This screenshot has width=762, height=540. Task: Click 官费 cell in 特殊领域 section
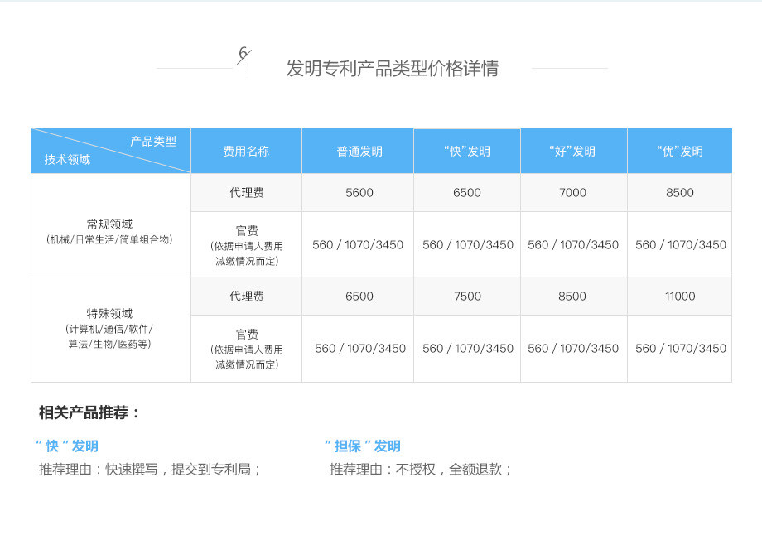(247, 349)
